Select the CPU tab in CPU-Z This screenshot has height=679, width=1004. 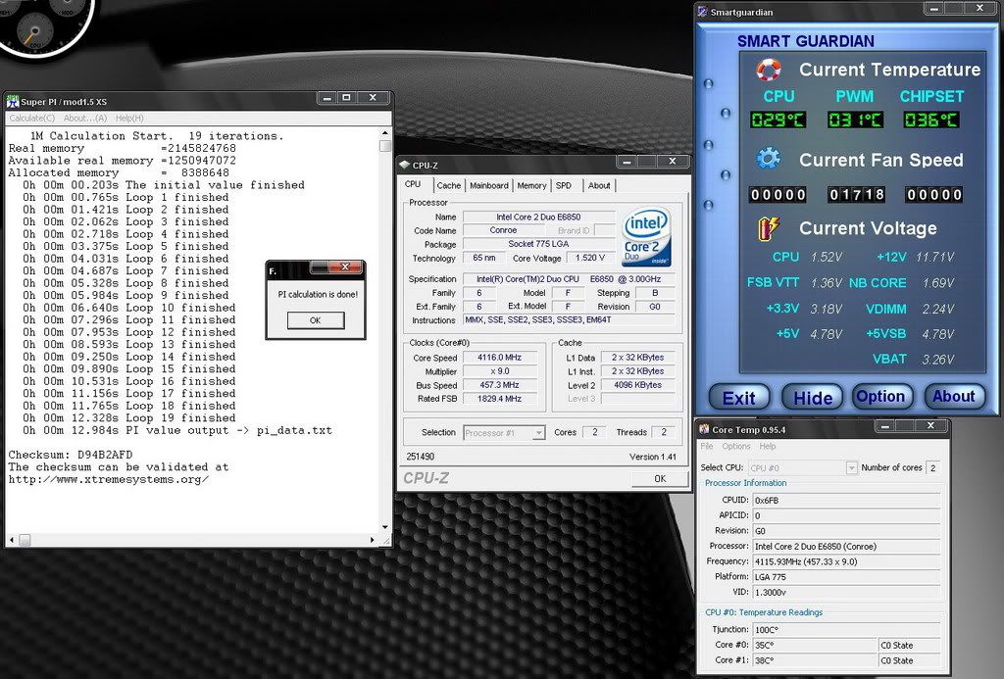pyautogui.click(x=413, y=184)
